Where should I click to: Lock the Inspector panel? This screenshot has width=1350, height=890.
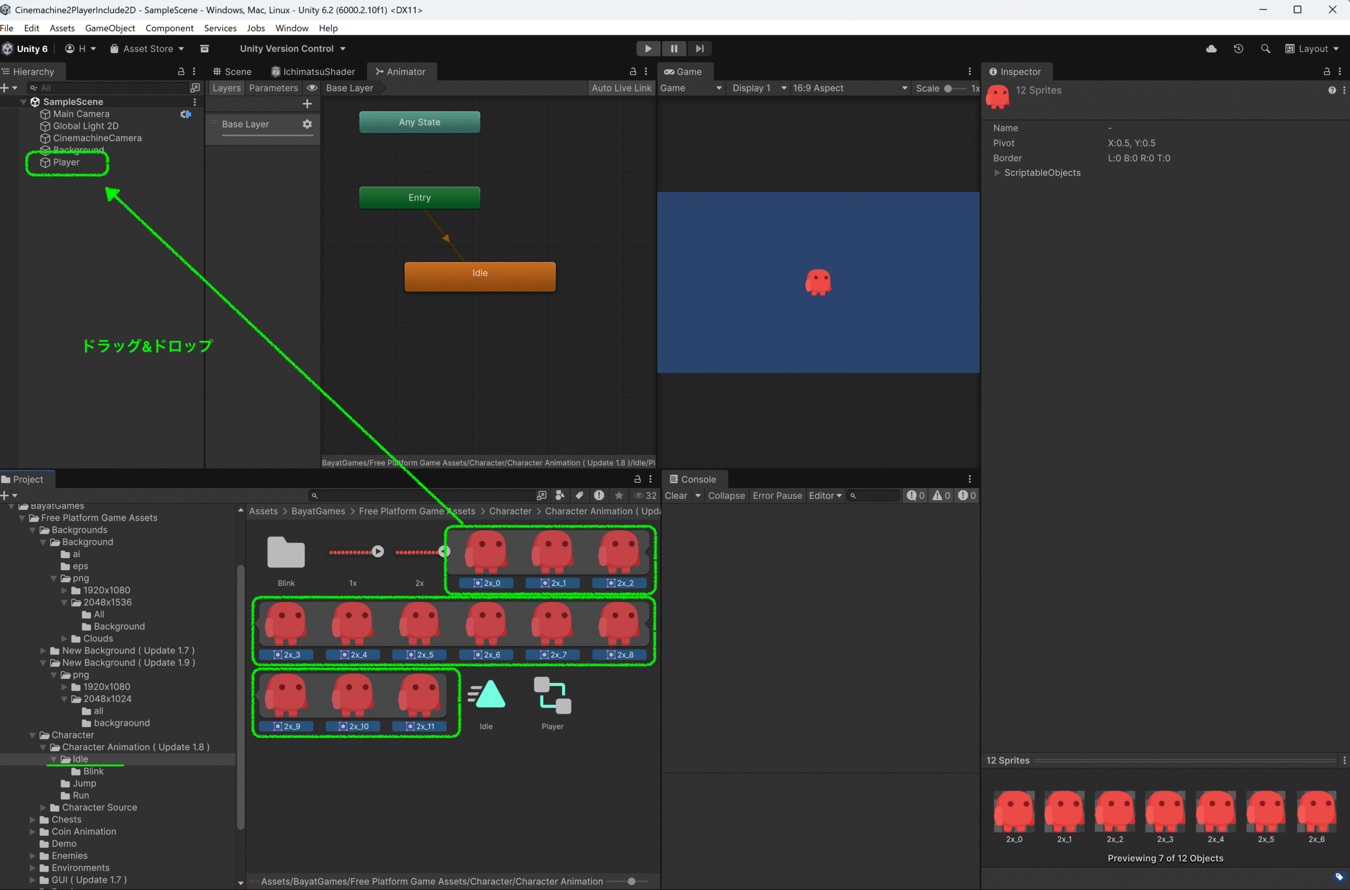[1327, 72]
